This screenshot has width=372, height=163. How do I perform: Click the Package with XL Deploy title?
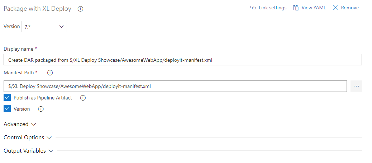(x=38, y=9)
